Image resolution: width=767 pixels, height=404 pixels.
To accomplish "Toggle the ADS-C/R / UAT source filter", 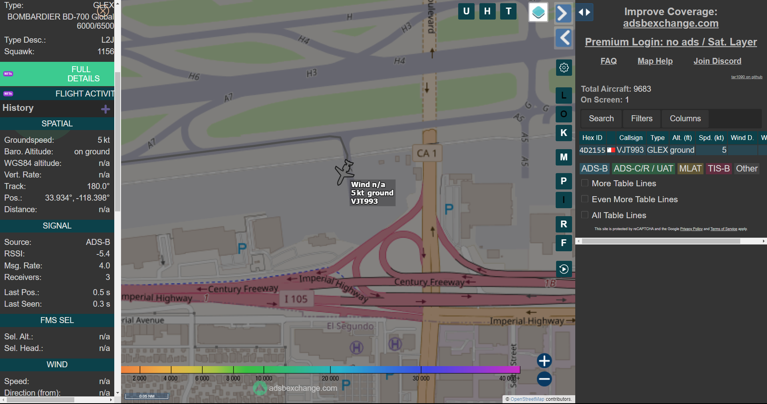I will (x=643, y=169).
